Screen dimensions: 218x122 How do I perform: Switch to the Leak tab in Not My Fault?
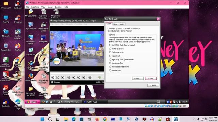(122, 24)
